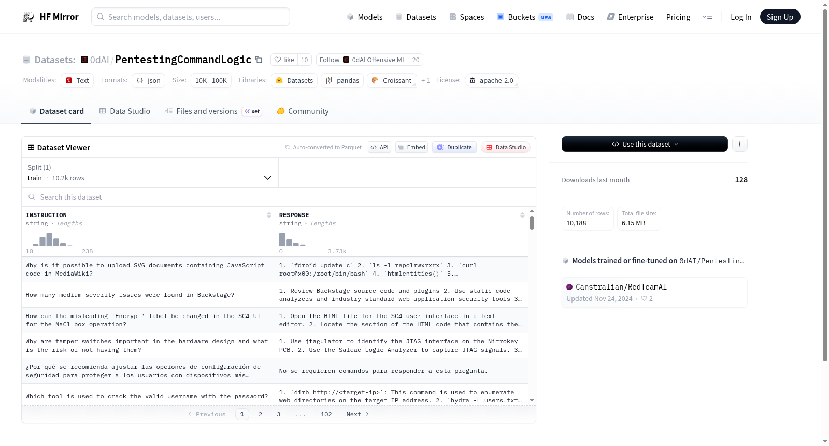The image size is (829, 446).
Task: Go to page 3 of the viewer
Action: click(279, 414)
